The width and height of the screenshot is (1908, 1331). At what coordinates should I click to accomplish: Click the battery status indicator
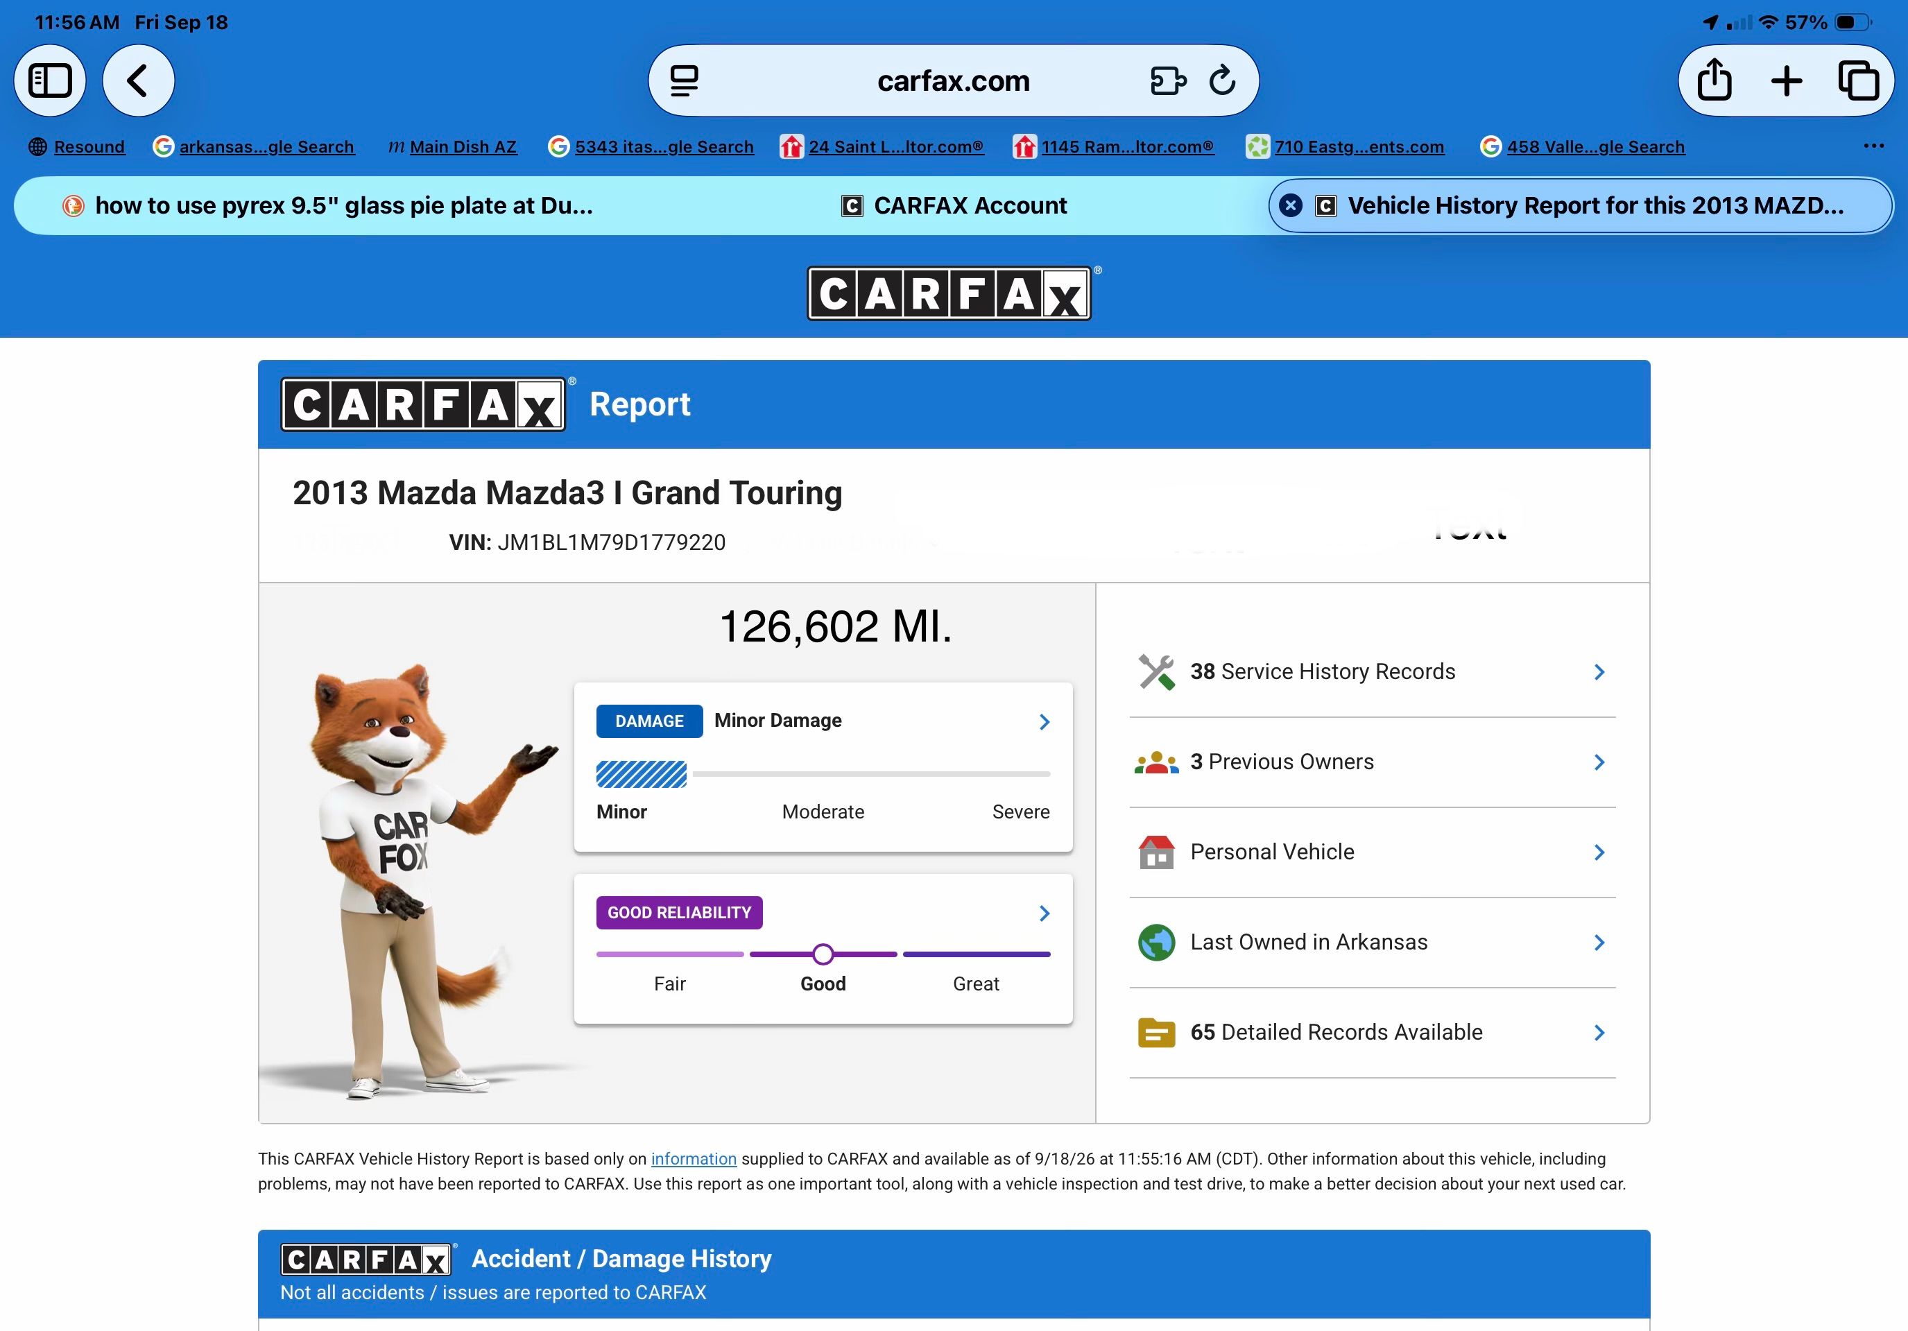point(1853,22)
